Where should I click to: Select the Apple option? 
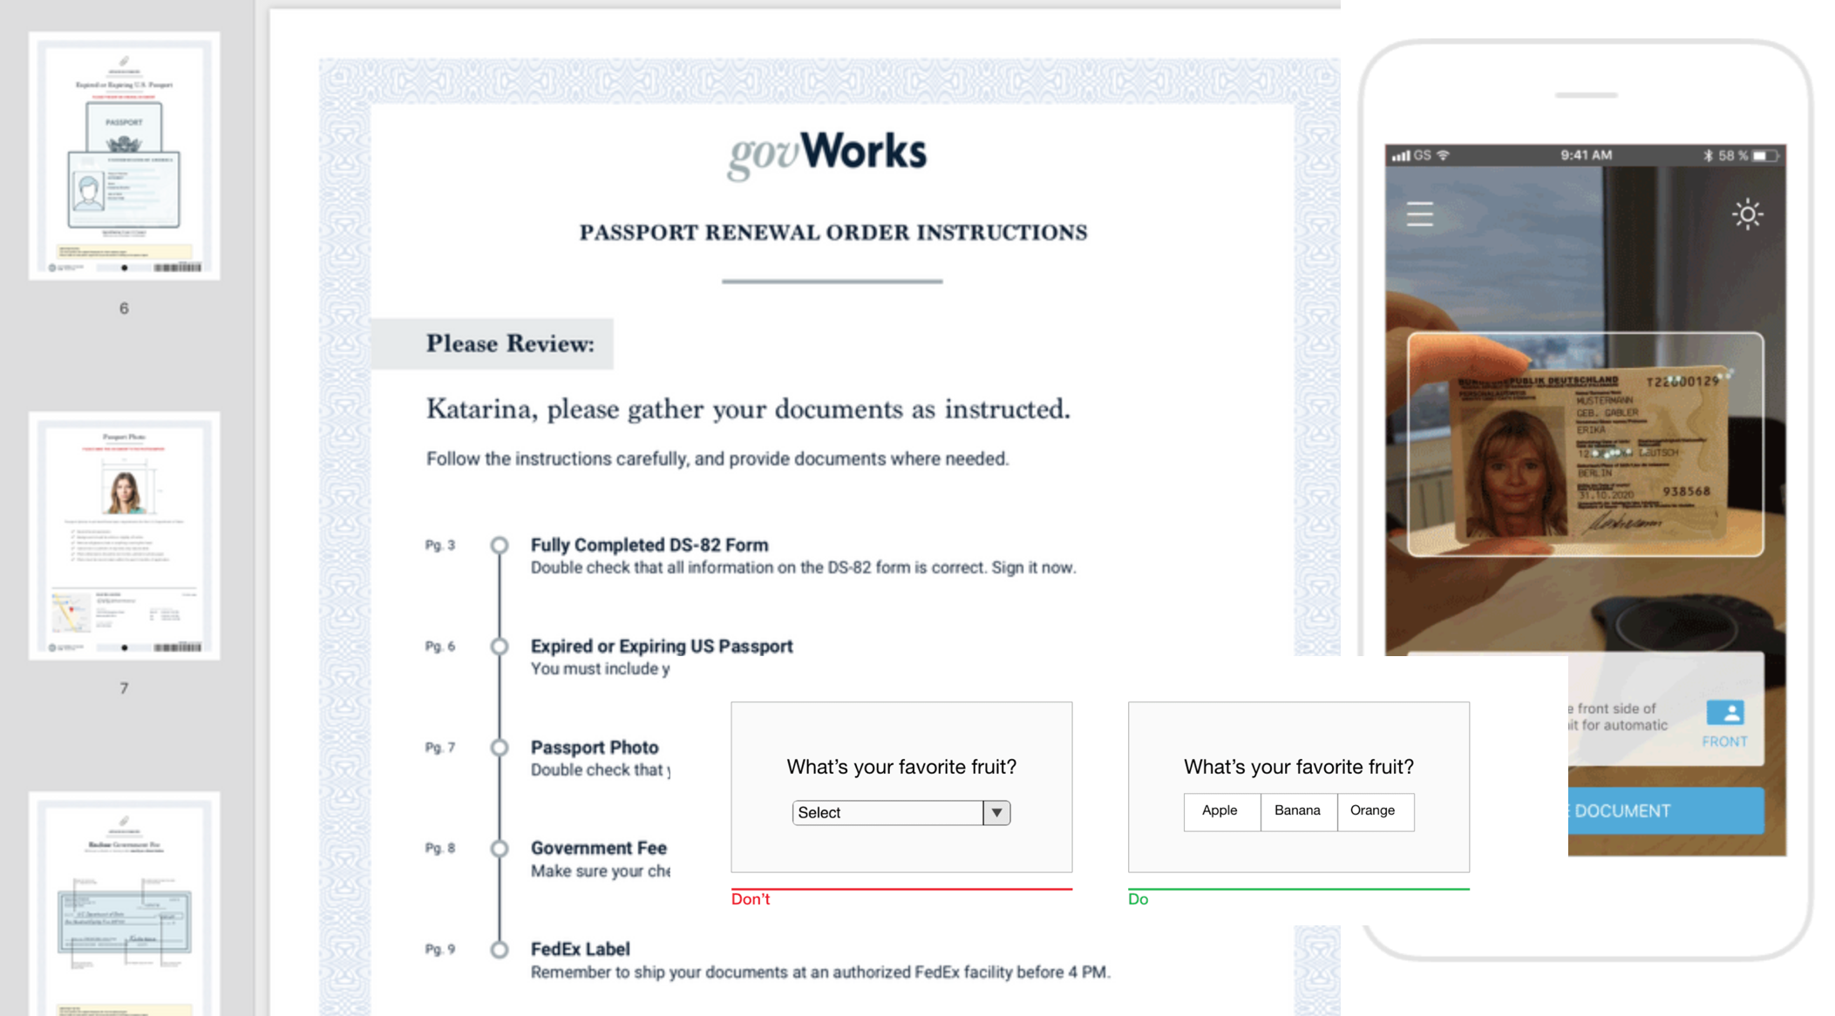click(x=1220, y=811)
